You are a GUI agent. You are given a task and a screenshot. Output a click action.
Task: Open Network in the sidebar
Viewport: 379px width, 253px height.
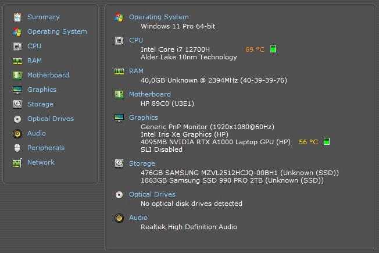tap(41, 162)
